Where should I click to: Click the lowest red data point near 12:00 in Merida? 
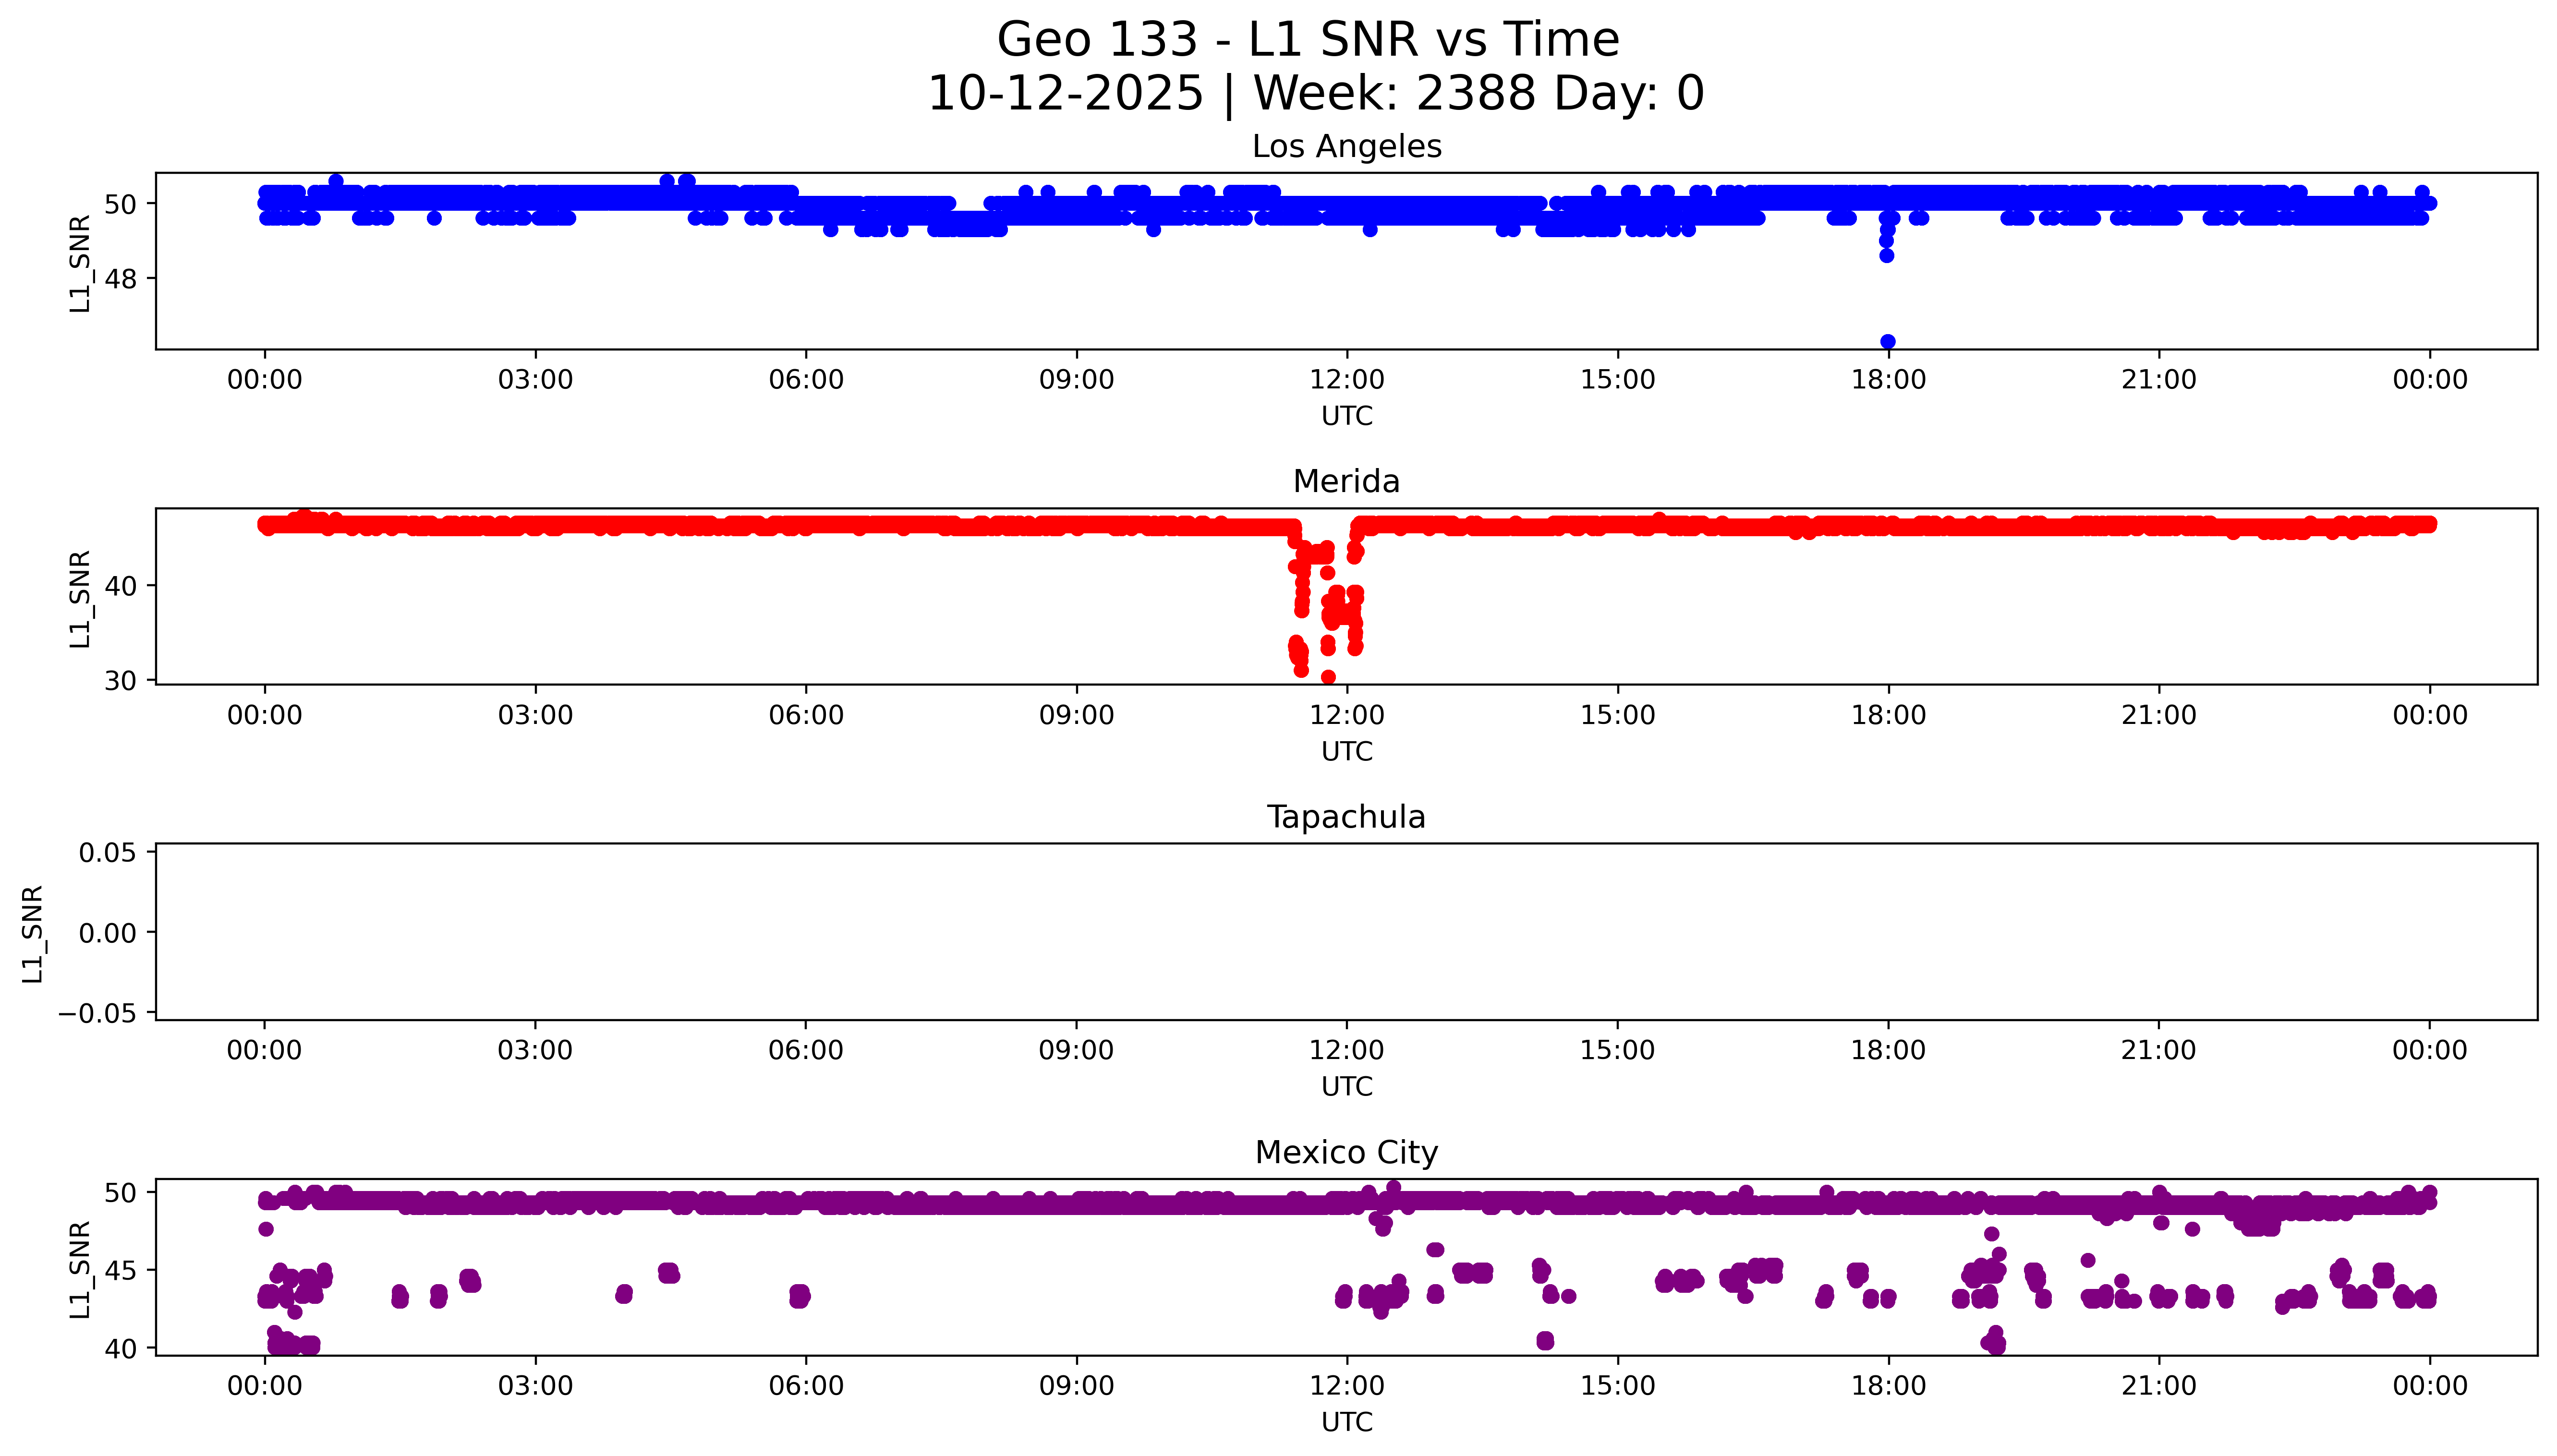pos(1328,677)
